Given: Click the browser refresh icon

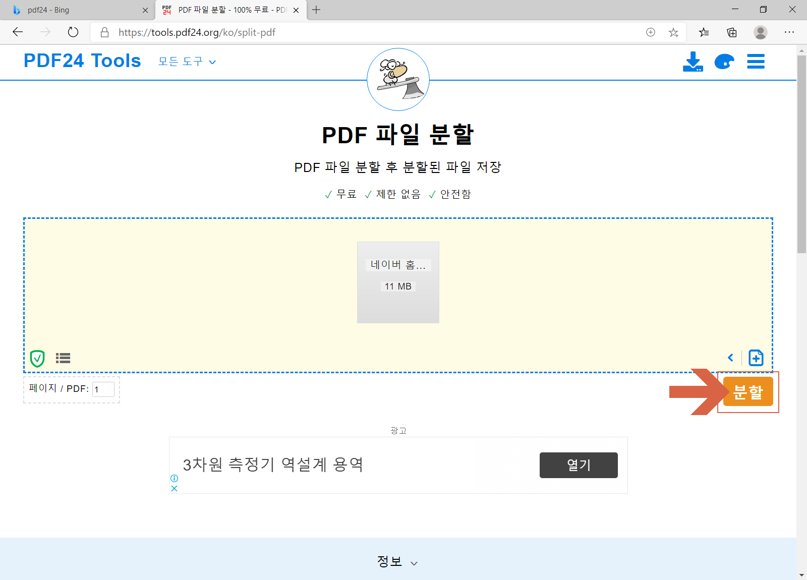Looking at the screenshot, I should tap(73, 32).
